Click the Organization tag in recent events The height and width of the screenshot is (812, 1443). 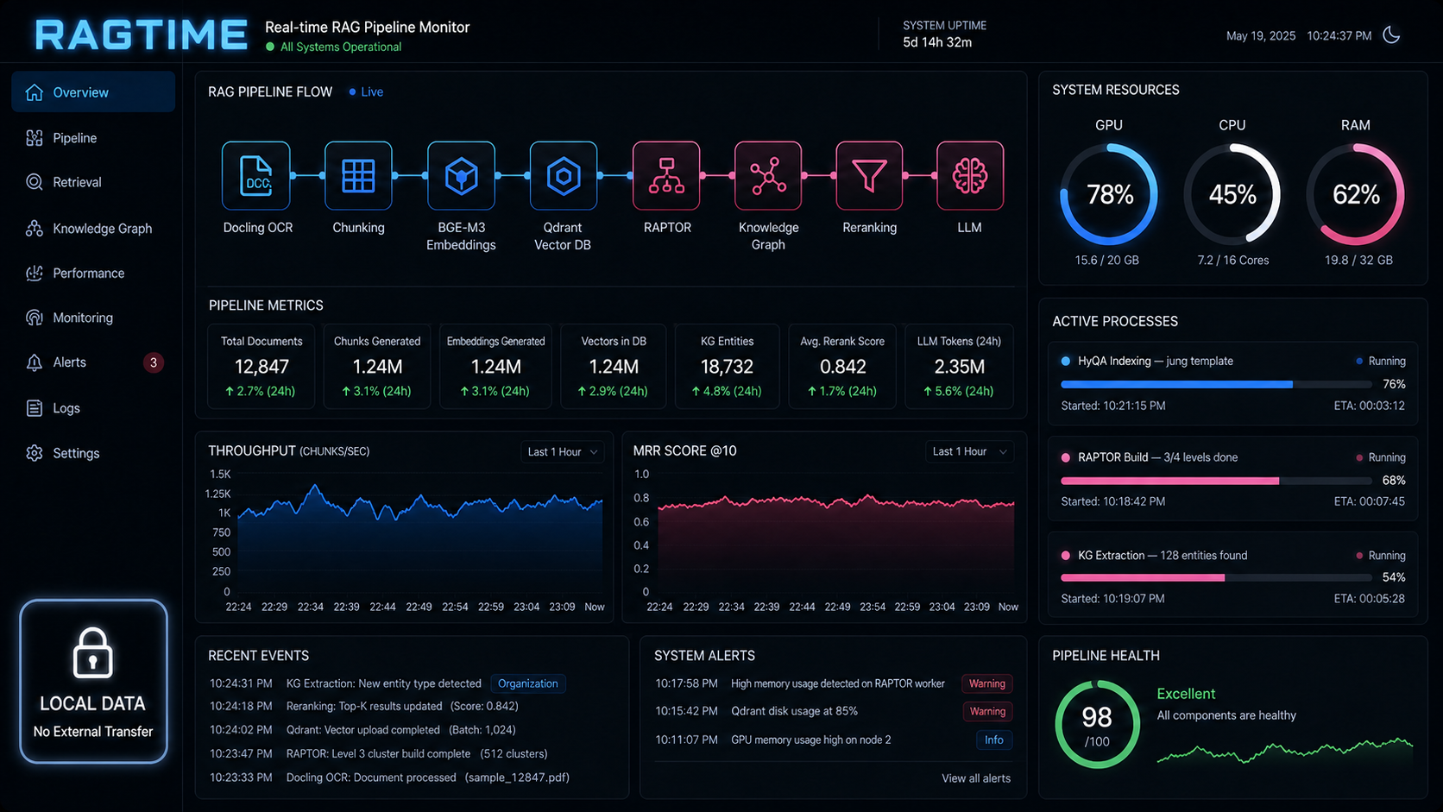click(x=527, y=683)
